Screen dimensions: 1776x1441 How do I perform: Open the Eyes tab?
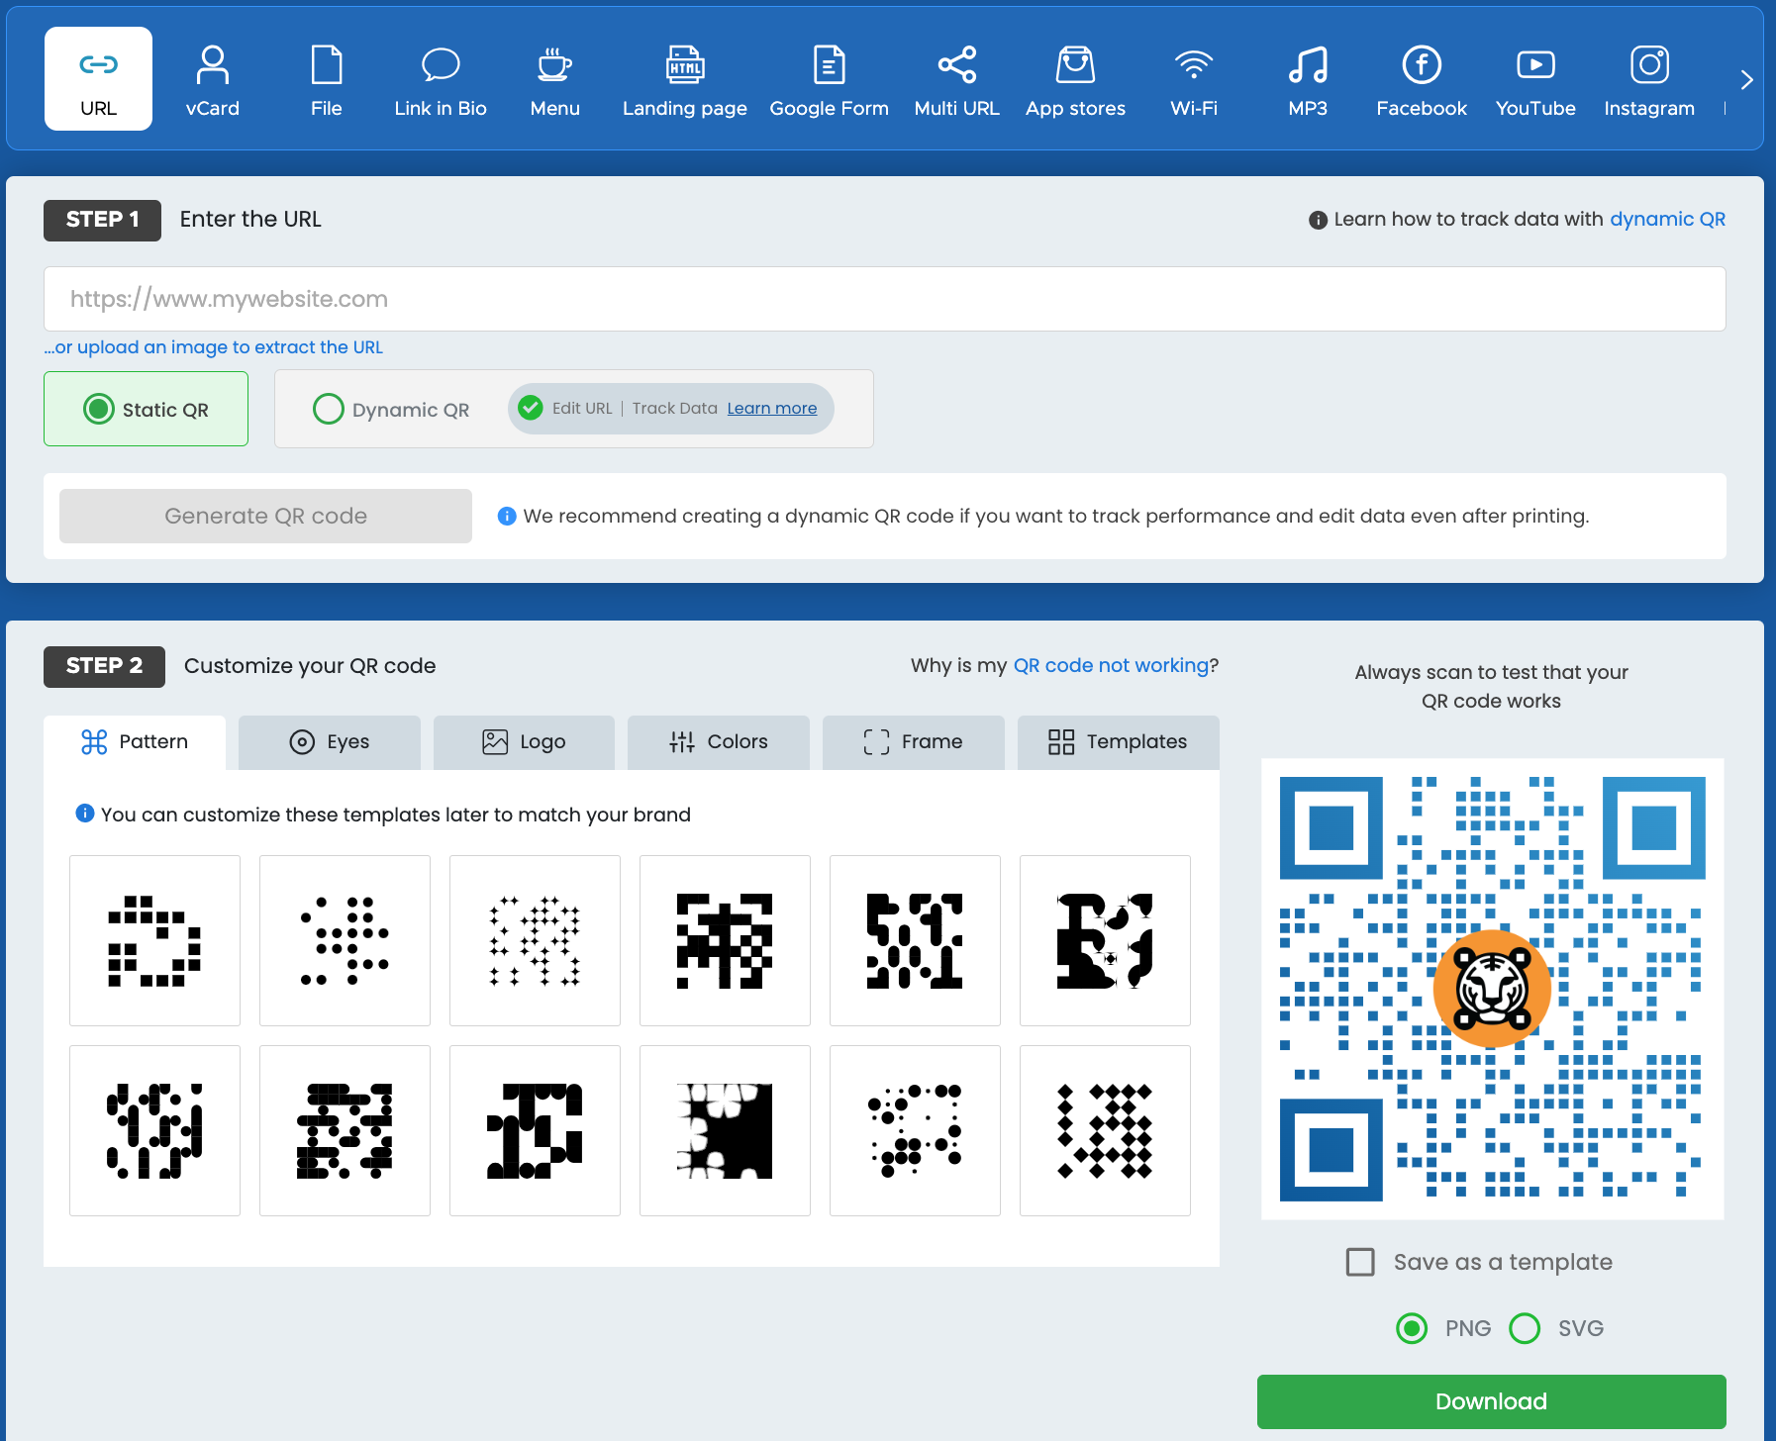(329, 742)
